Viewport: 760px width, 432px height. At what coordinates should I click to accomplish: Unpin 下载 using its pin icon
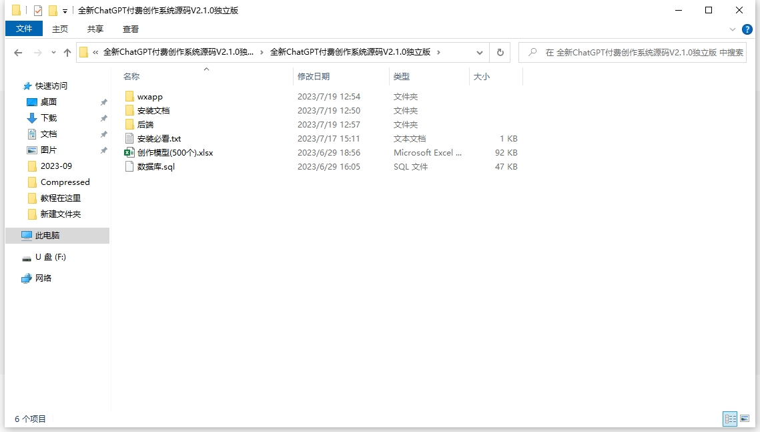(103, 118)
